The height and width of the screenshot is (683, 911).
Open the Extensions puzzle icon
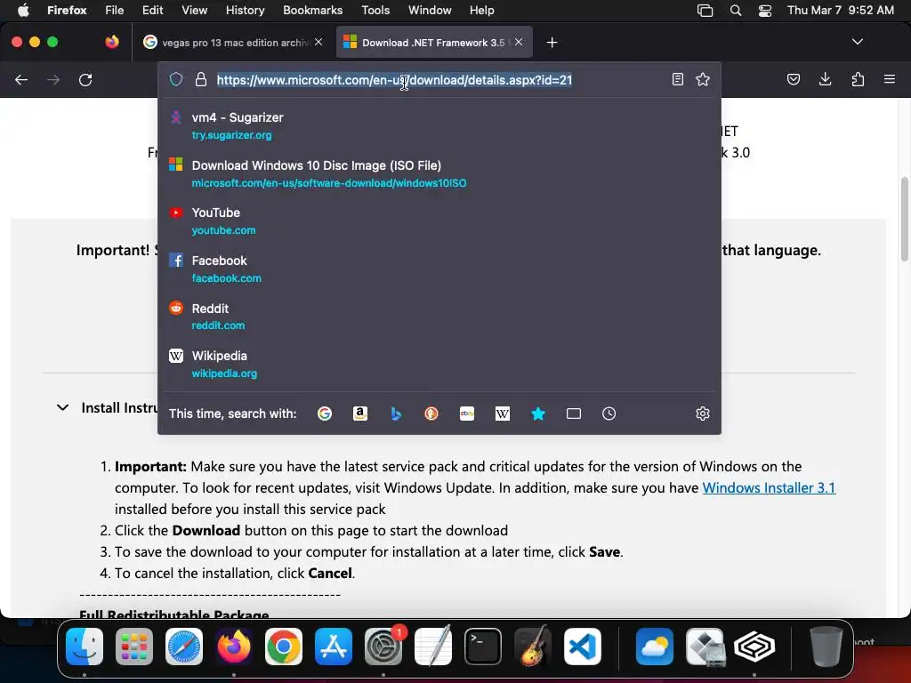[x=858, y=79]
